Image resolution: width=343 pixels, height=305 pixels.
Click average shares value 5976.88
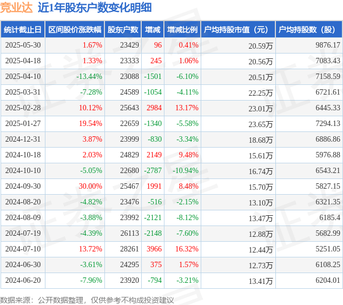328,155
